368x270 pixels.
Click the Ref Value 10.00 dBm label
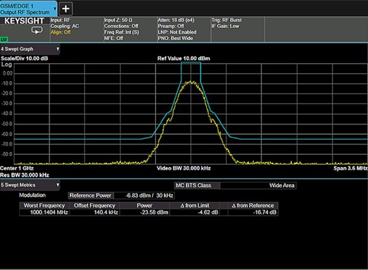pos(183,59)
